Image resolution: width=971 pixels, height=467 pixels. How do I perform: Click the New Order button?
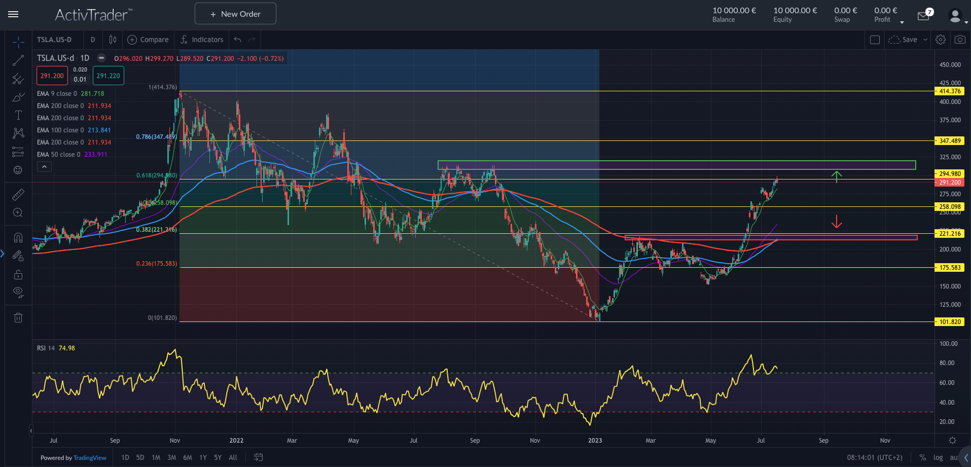[235, 14]
